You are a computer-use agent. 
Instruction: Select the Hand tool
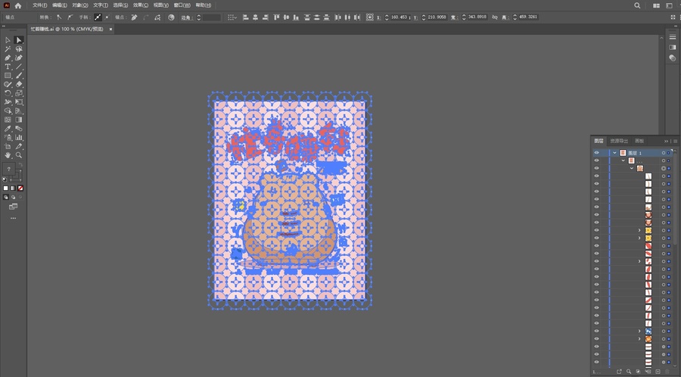[x=8, y=155]
